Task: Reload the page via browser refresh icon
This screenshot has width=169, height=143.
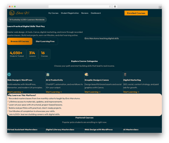Action: pyautogui.click(x=110, y=6)
